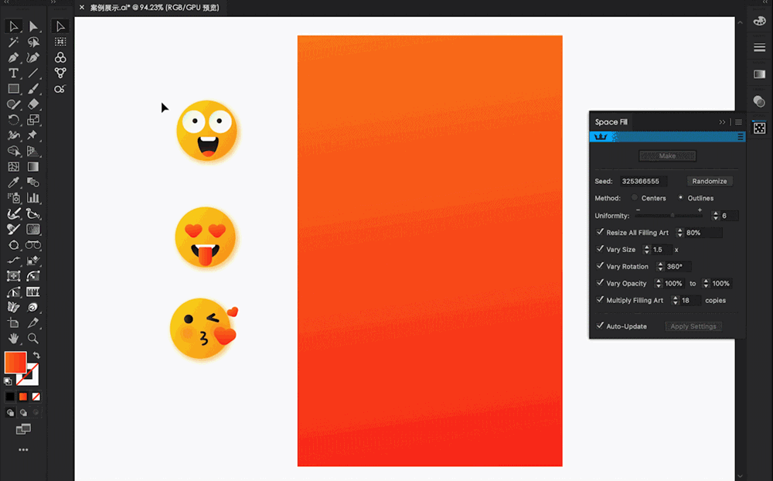Collapse the Space Fill panel with double arrows
The width and height of the screenshot is (773, 481).
point(723,122)
